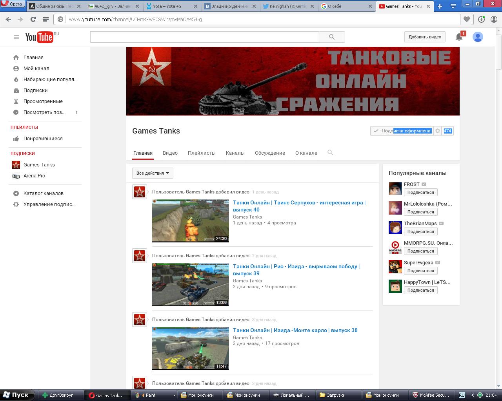
Task: Click the 13:08 video thumbnail
Action: coord(191,285)
